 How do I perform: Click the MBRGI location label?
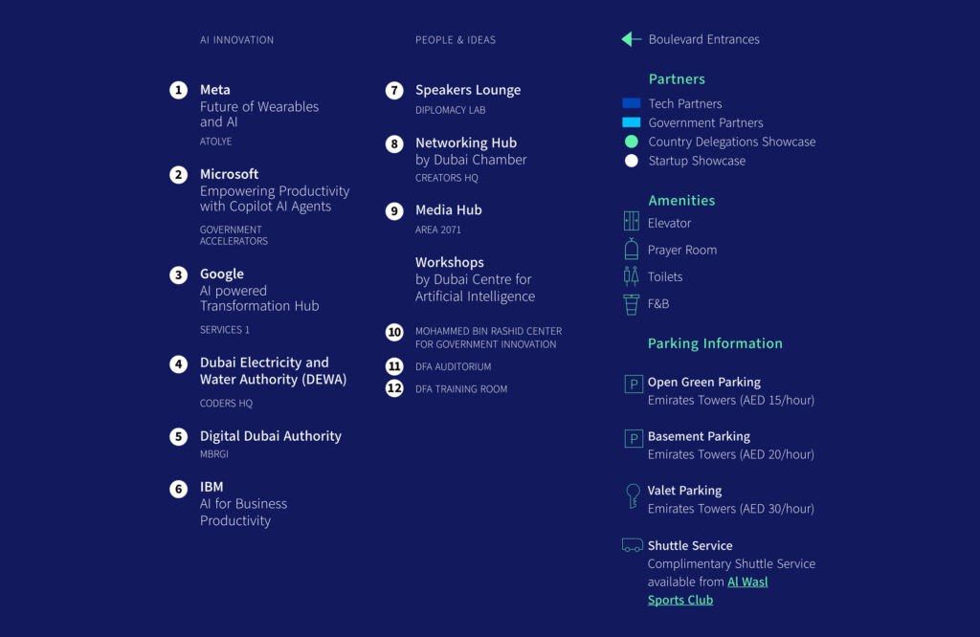click(213, 454)
